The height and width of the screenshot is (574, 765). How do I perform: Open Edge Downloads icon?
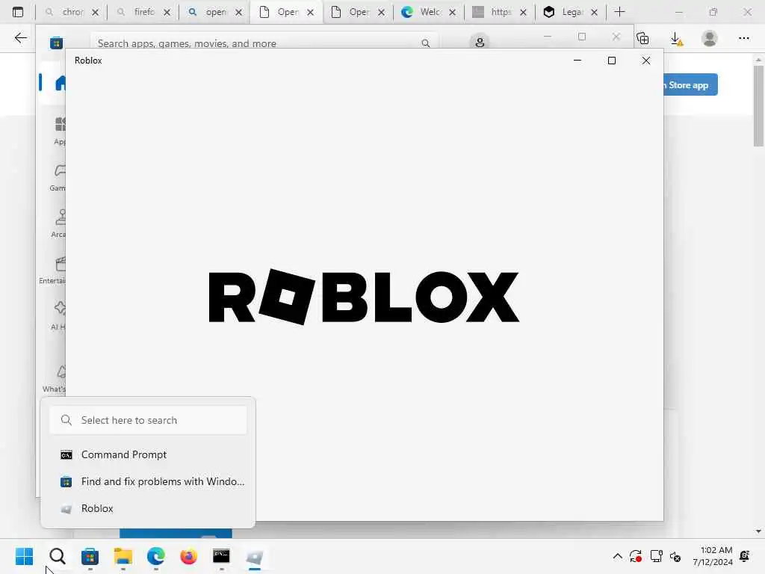coord(677,39)
